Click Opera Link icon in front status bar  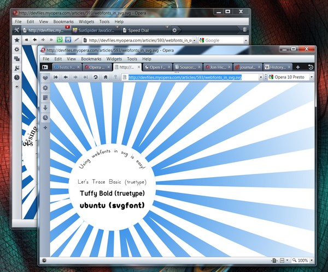(44, 261)
